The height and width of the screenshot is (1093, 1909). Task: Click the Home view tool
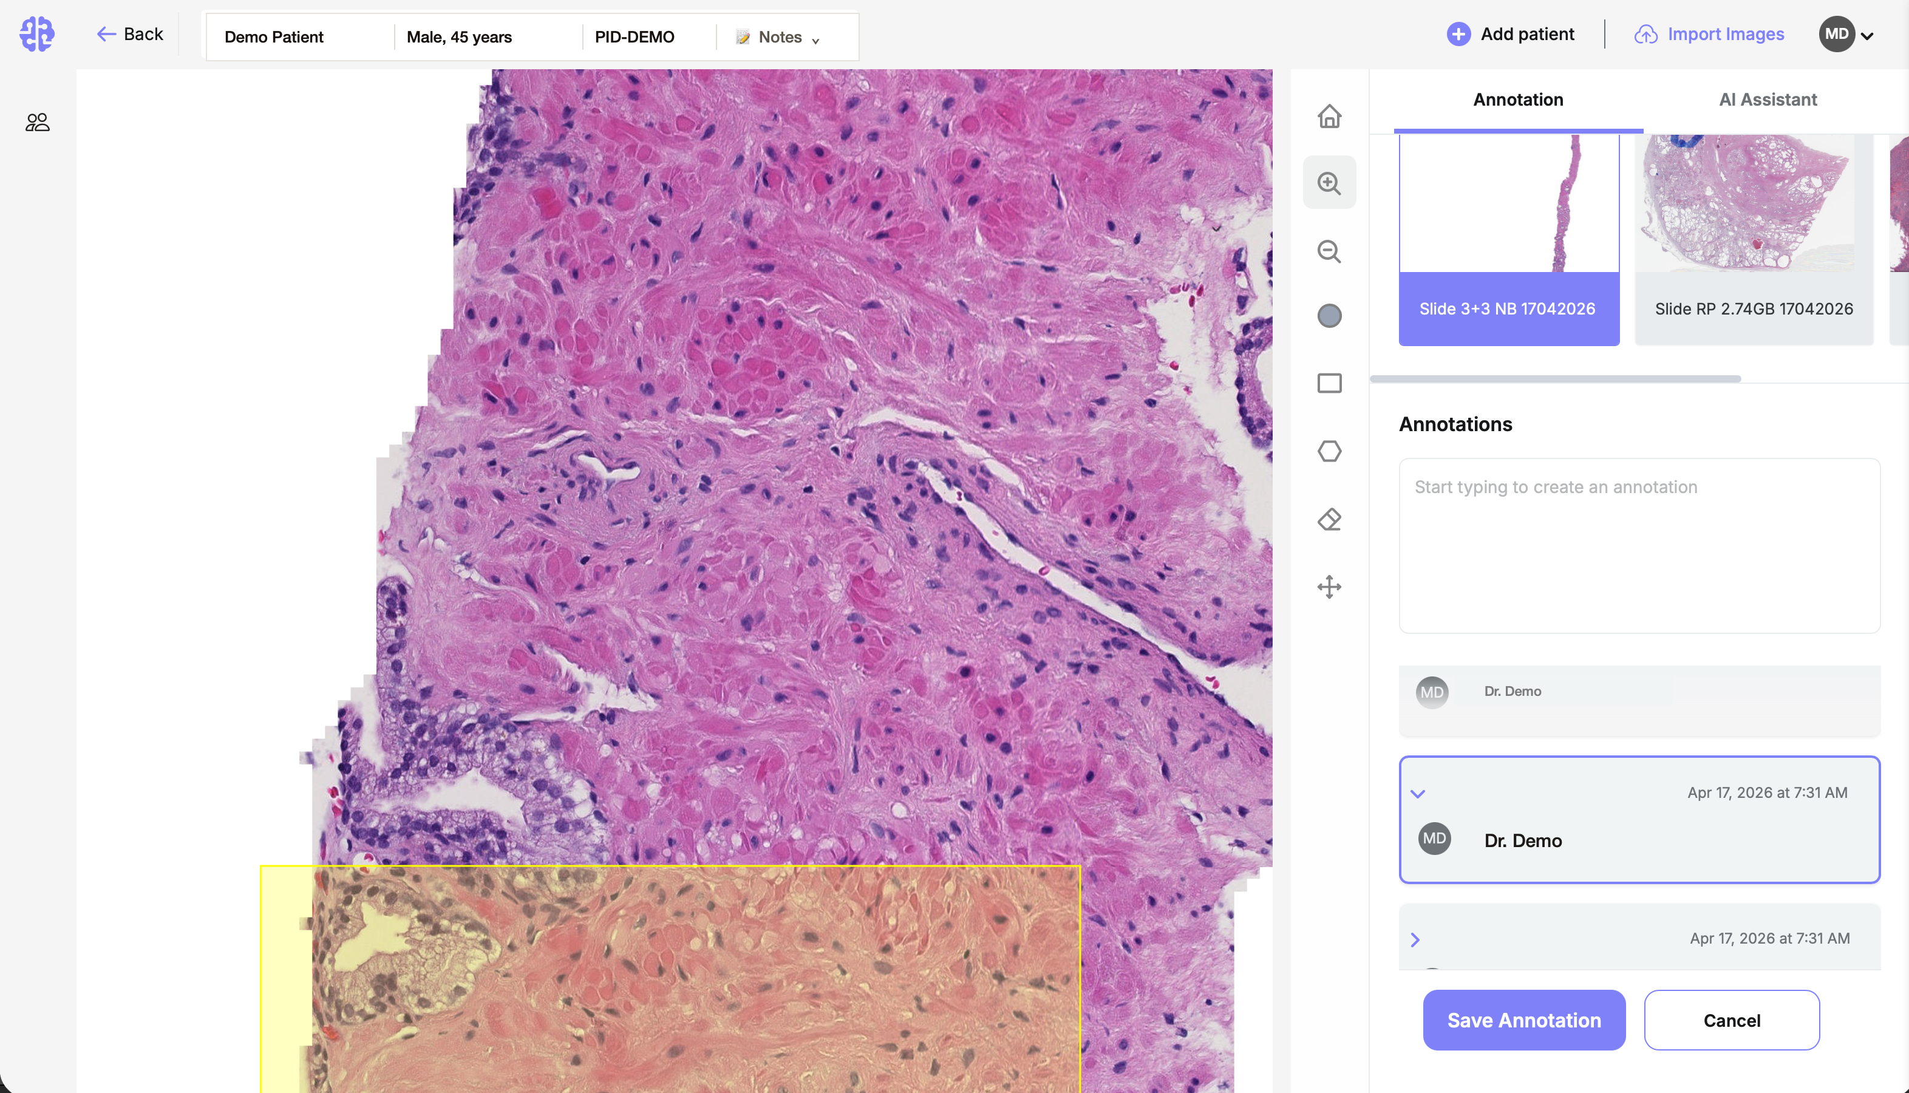1329,117
